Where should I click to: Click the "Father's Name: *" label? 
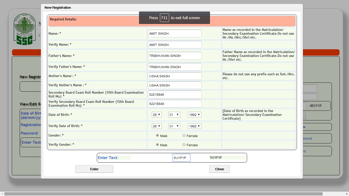(62, 56)
